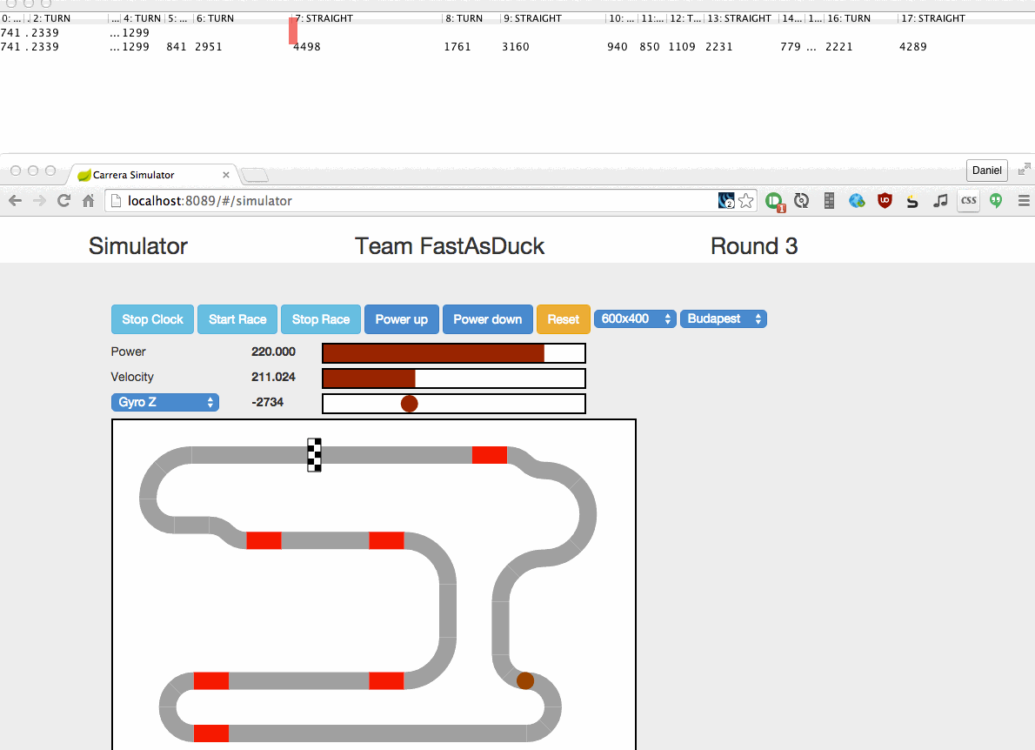Click the Power up button
Image resolution: width=1035 pixels, height=750 pixels.
pos(401,319)
